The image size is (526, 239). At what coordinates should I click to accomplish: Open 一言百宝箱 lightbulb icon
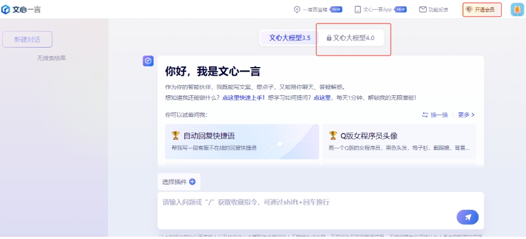(297, 10)
